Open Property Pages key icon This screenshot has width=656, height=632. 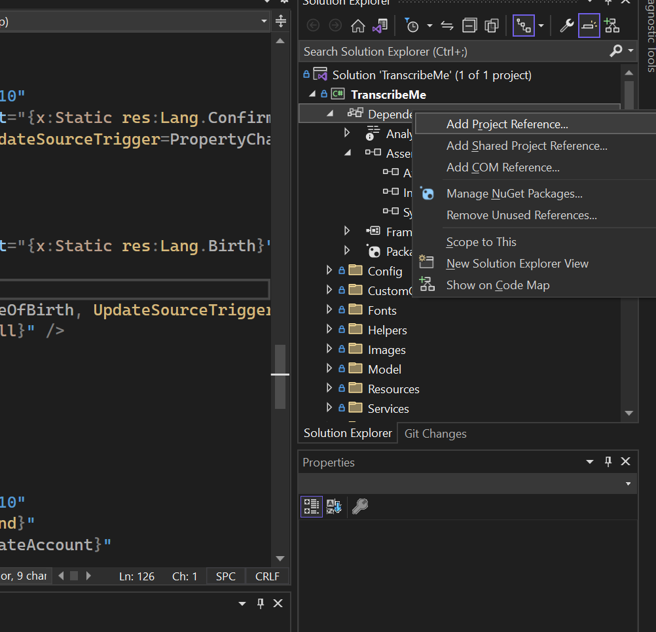tap(359, 506)
